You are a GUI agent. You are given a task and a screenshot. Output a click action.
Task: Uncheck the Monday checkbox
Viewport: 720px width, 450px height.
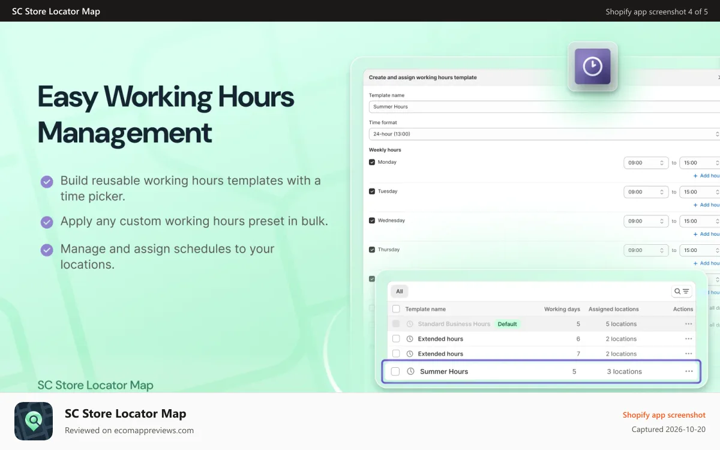tap(372, 162)
